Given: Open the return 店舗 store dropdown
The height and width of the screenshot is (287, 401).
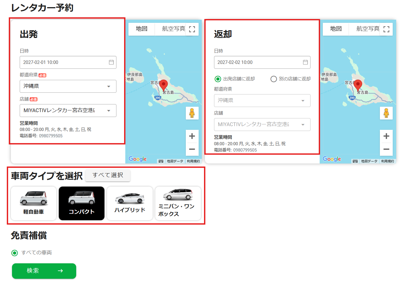Looking at the screenshot, I should (262, 124).
